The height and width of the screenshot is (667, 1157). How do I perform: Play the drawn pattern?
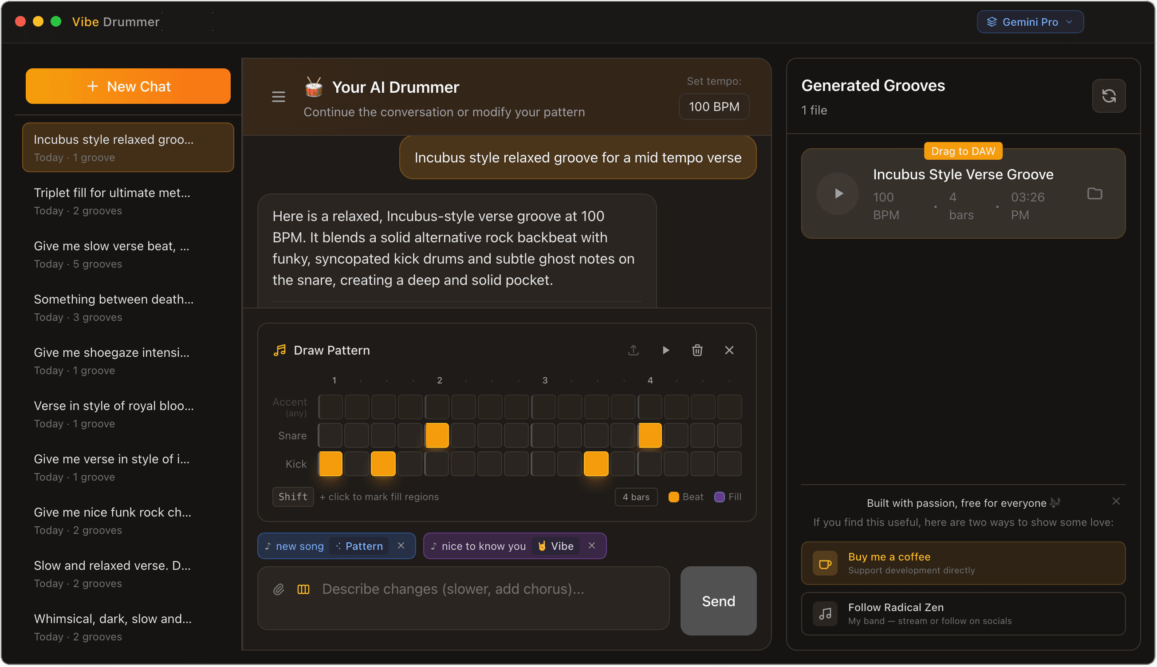(665, 350)
